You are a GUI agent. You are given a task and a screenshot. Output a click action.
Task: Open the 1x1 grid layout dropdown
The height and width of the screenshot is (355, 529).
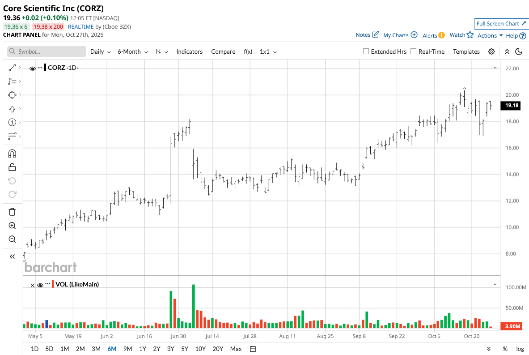tap(268, 51)
